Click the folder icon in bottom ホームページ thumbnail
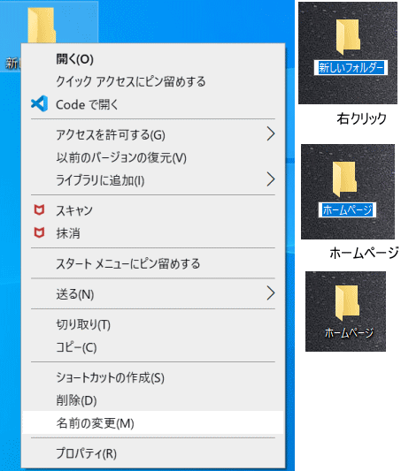Screen dimensions: 401x471 [347, 303]
